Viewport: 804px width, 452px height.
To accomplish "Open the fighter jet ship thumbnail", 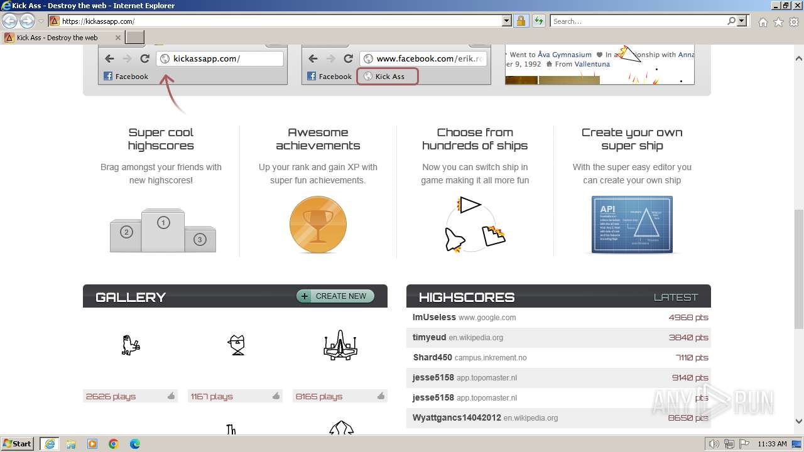I will pos(340,345).
